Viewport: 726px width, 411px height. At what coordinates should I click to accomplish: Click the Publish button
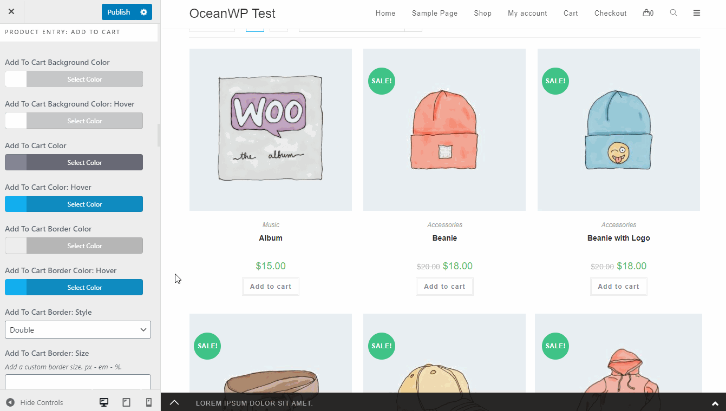(x=119, y=12)
